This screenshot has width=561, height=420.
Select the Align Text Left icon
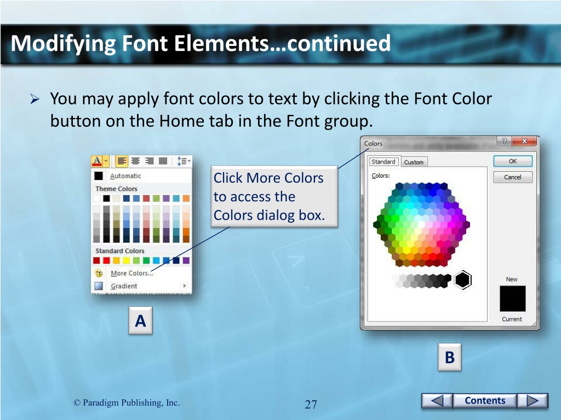pos(121,161)
